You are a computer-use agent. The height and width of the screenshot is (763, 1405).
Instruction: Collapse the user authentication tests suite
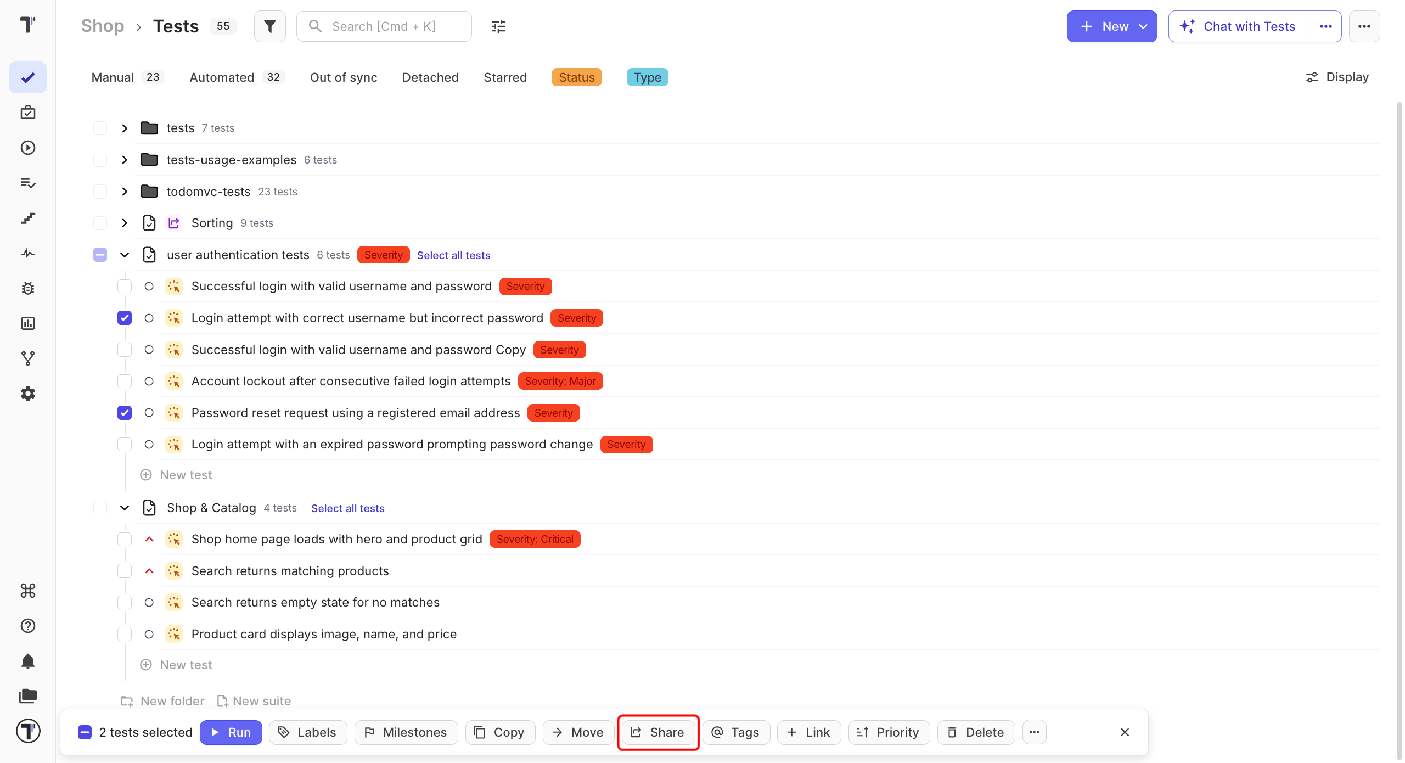tap(125, 255)
